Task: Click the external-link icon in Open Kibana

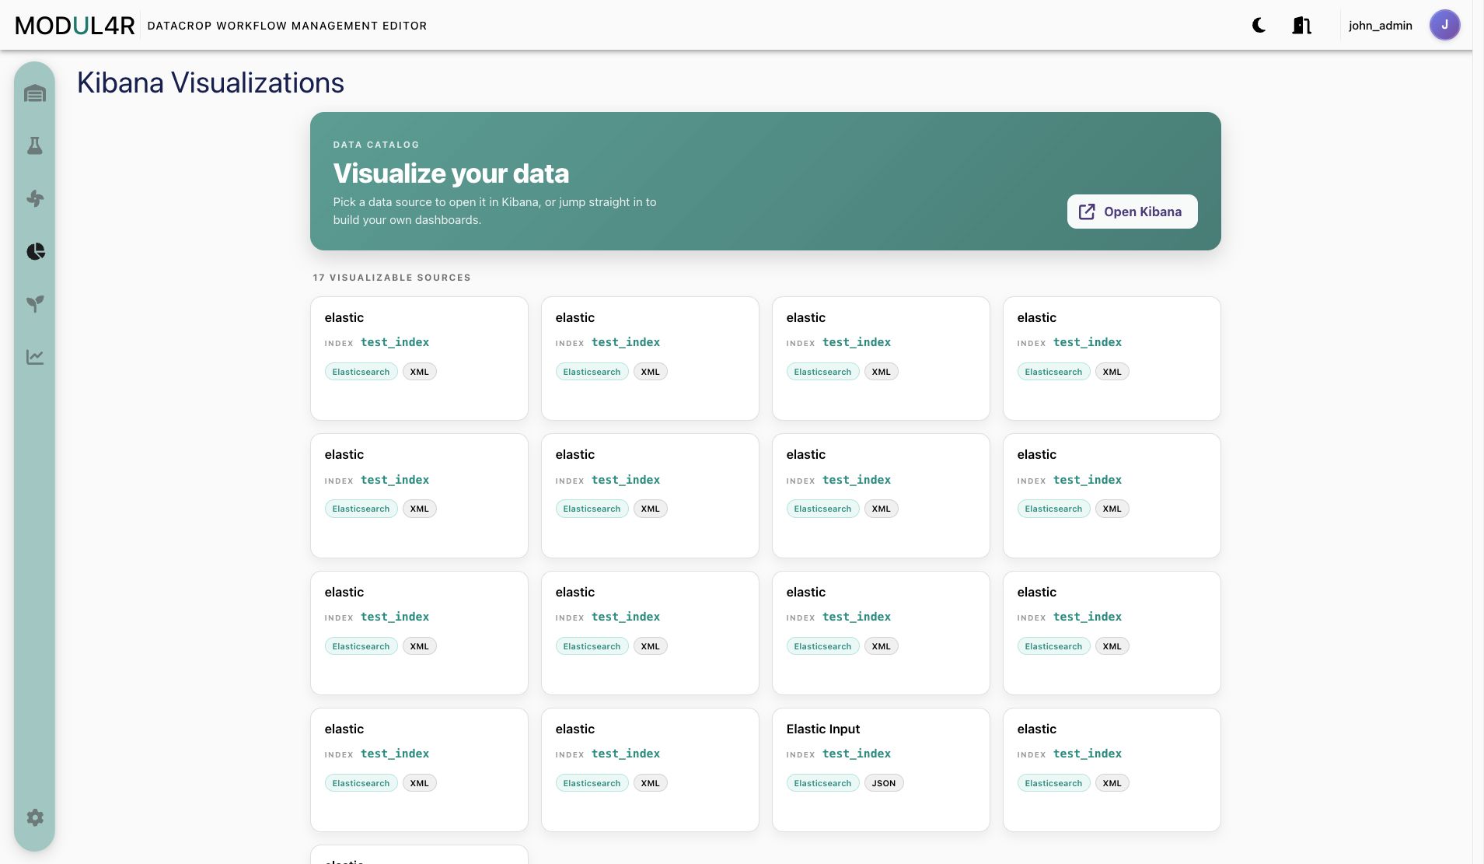Action: coord(1087,212)
